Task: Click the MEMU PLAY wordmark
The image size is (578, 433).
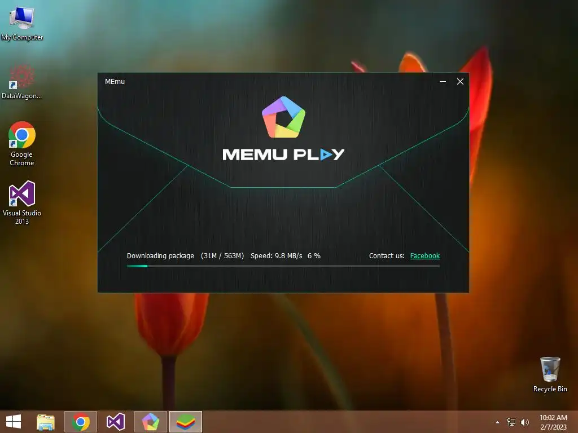Action: click(283, 154)
